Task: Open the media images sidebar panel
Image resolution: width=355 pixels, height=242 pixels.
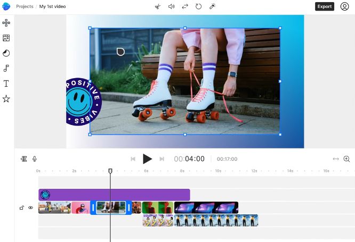Action: (x=6, y=38)
